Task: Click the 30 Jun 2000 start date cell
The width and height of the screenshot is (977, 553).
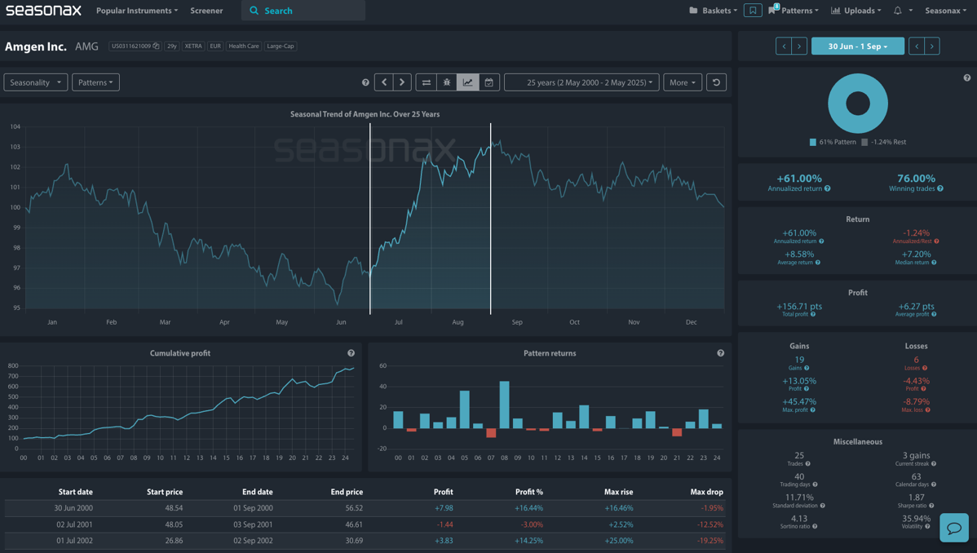Action: coord(73,508)
